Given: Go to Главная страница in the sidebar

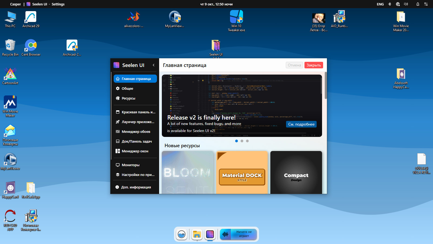Looking at the screenshot, I should point(135,79).
